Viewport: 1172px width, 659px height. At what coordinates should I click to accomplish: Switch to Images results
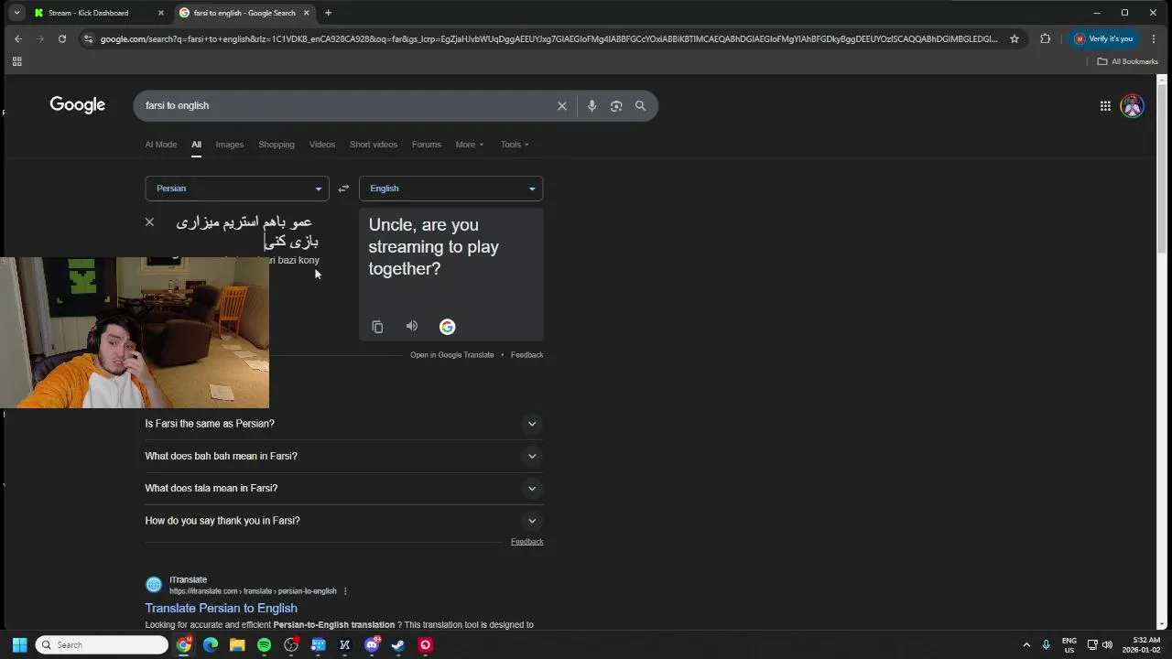(x=229, y=145)
